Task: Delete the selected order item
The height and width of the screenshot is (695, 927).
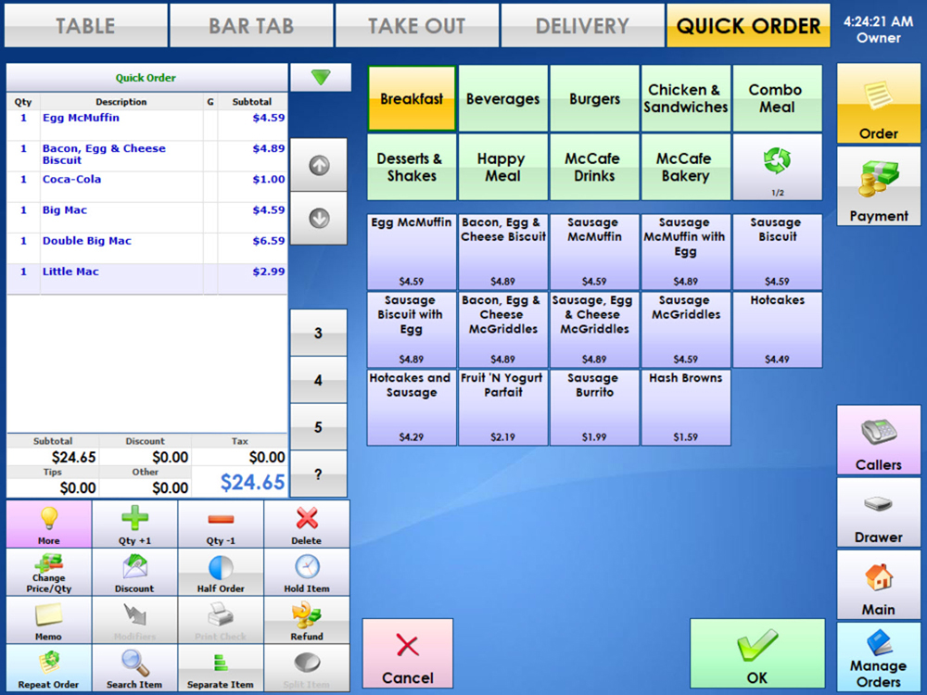Action: point(306,524)
